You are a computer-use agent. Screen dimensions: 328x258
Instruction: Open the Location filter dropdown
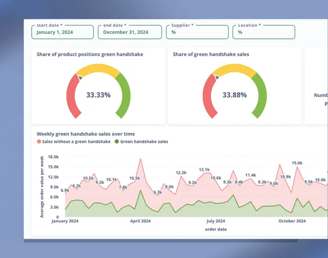pyautogui.click(x=264, y=32)
